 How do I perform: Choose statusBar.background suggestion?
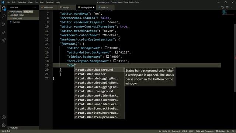99,70
